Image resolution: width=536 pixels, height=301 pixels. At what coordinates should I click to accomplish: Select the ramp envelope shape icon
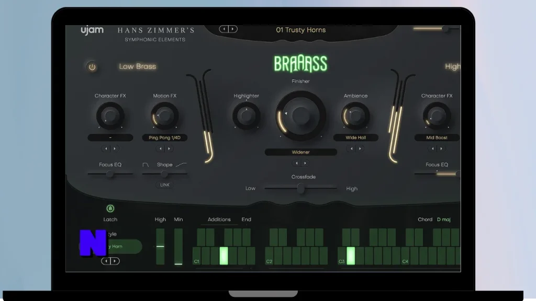pyautogui.click(x=181, y=165)
